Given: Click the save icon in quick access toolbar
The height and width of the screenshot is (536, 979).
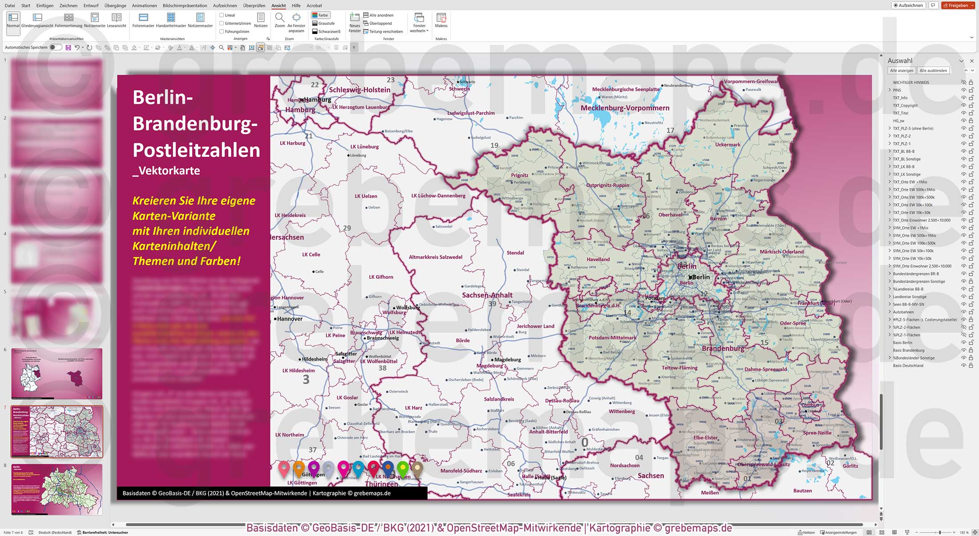Looking at the screenshot, I should click(68, 48).
